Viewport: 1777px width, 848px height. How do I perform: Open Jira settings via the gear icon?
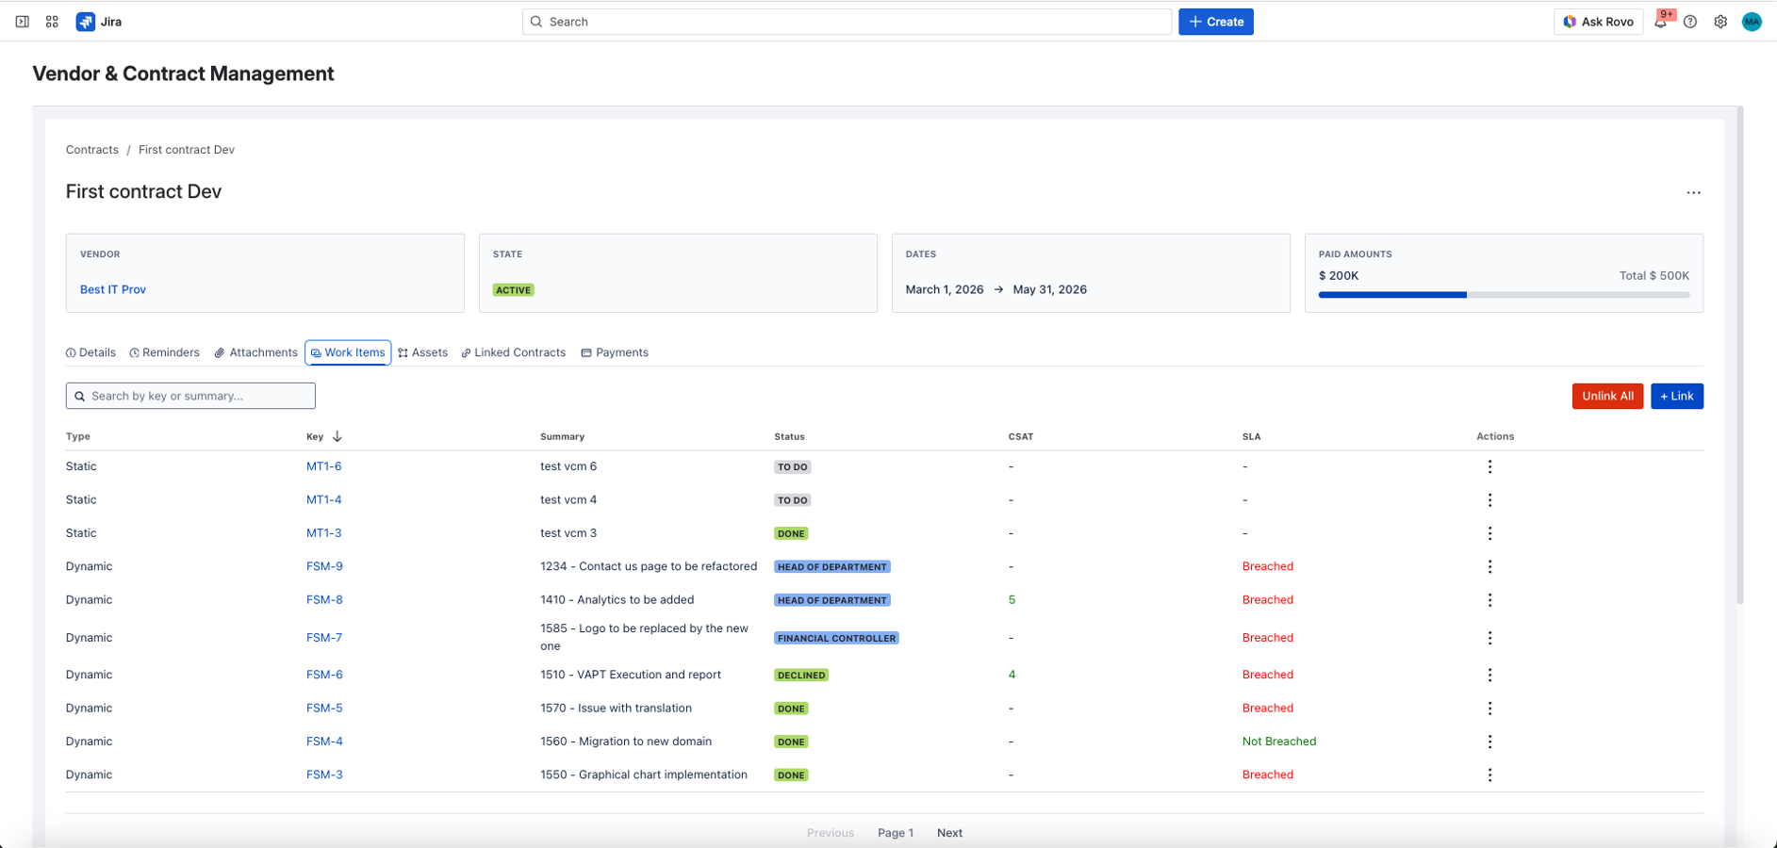tap(1720, 21)
